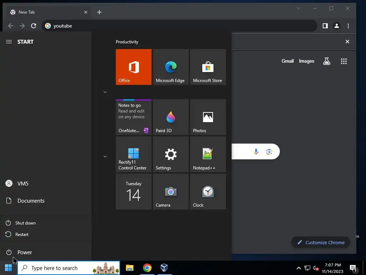Screen dimensions: 366x275
Task: Click the Images link
Action: 306,61
